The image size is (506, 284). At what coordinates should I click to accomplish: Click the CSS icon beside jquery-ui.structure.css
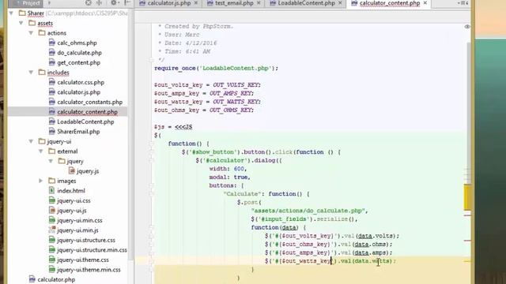tap(51, 240)
